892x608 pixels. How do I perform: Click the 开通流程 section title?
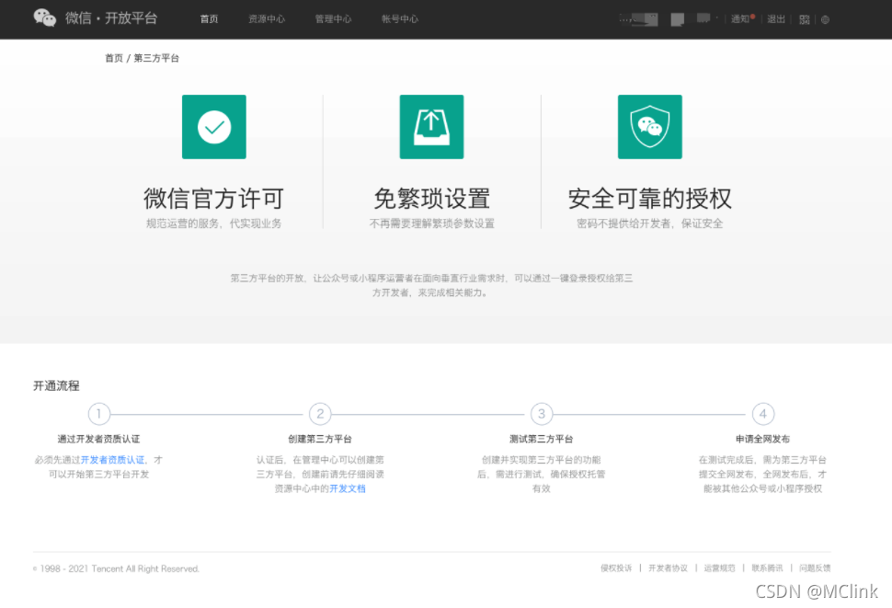56,385
